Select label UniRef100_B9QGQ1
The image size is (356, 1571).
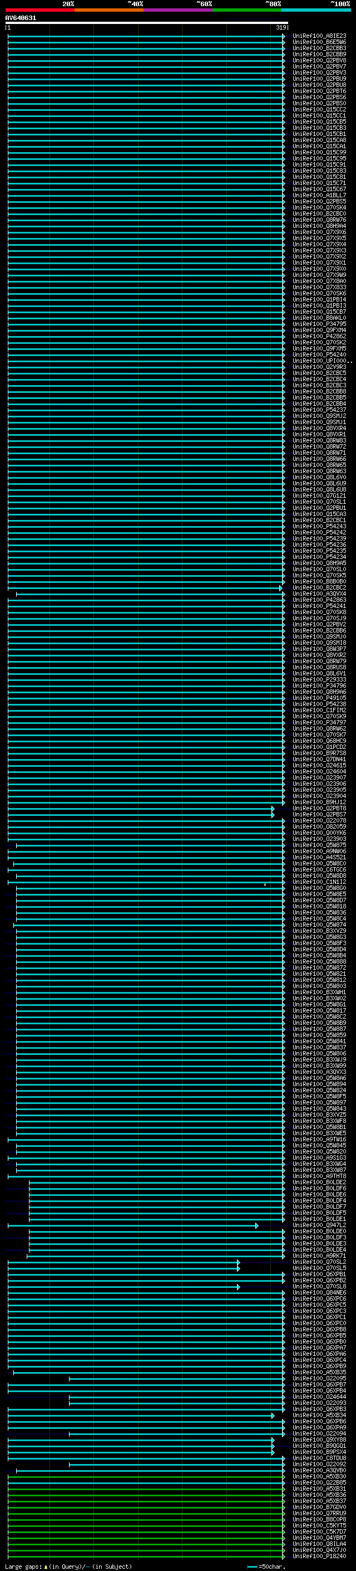click(319, 1446)
